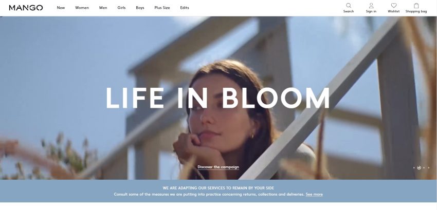Image resolution: width=437 pixels, height=210 pixels.
Task: Select the active second carousel dot
Action: coord(419,168)
